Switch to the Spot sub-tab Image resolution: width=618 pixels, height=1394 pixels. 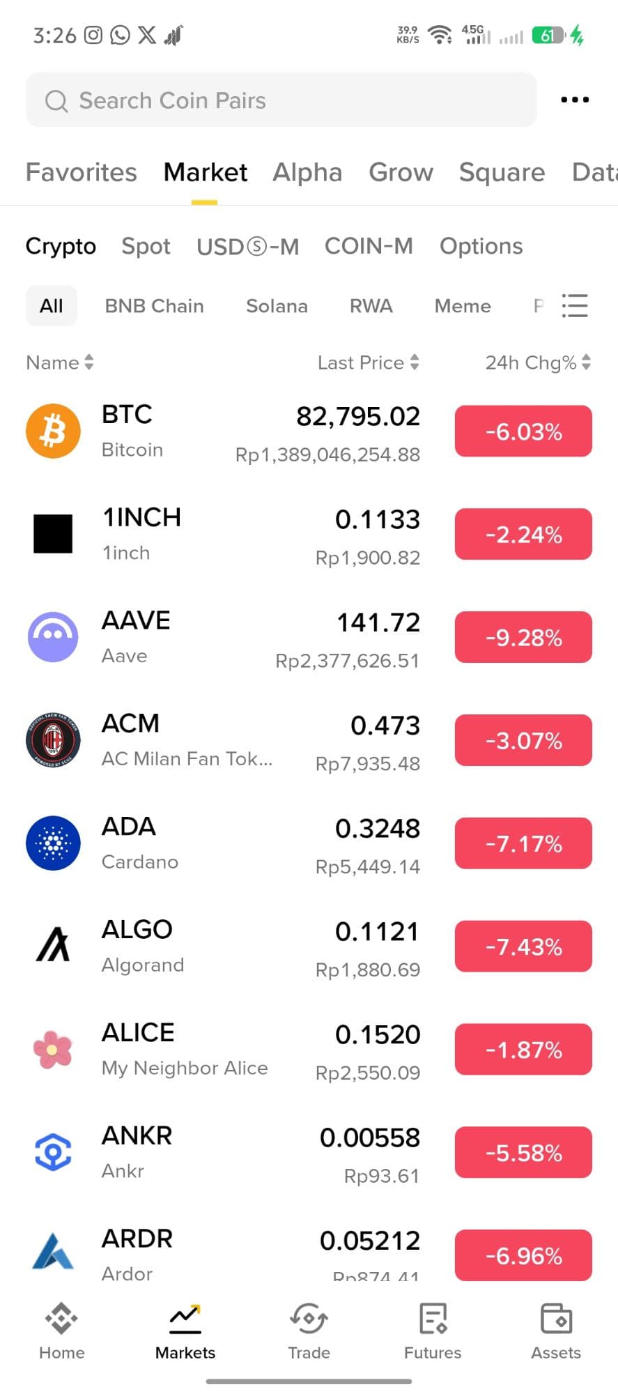point(146,246)
